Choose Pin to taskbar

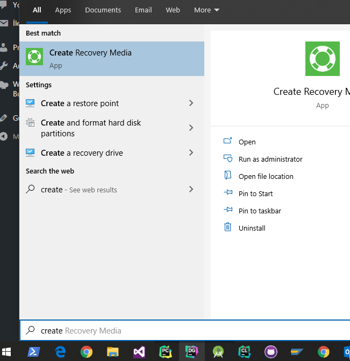pos(260,211)
